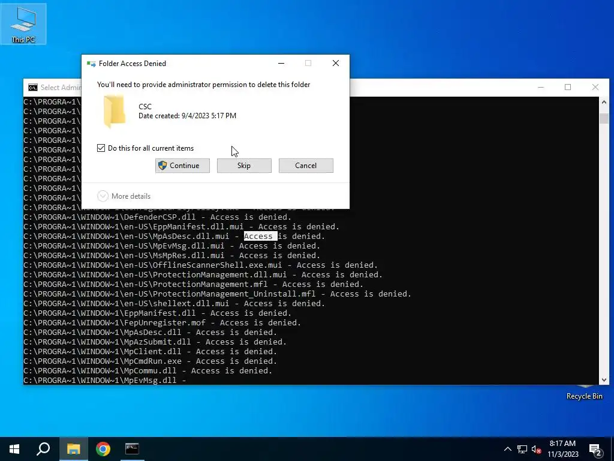
Task: Click the OfflineScannerShell.exe.mui console line
Action: pos(200,265)
